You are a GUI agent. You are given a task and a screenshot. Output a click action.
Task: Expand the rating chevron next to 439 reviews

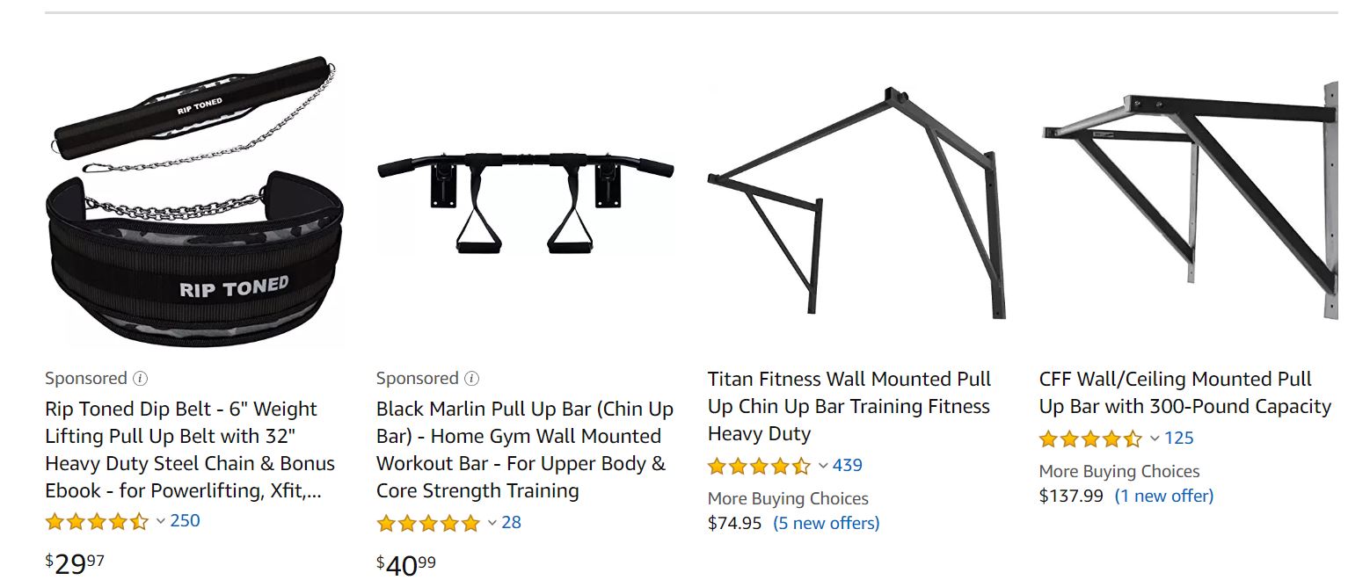(x=824, y=466)
